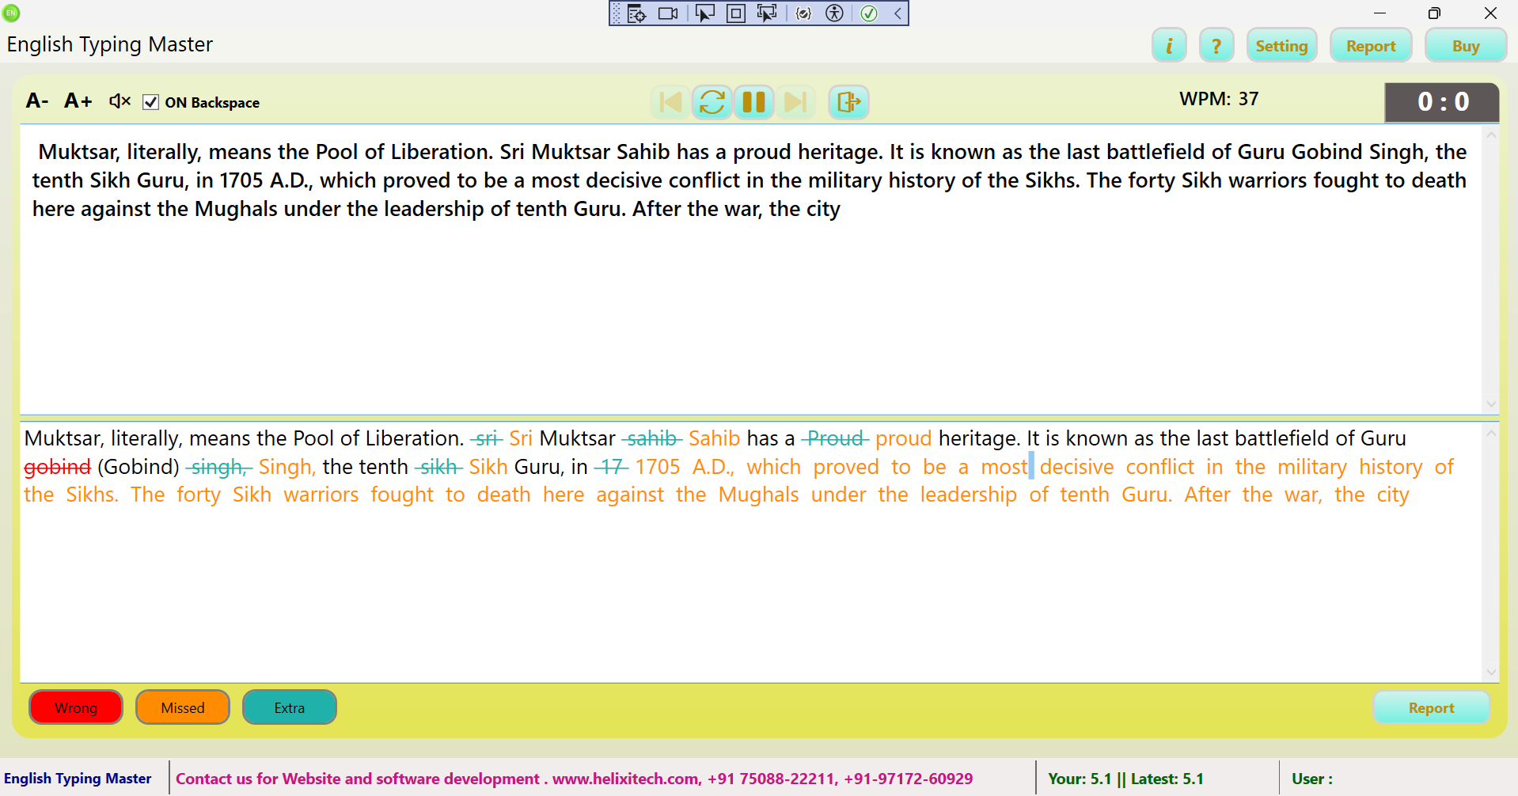Uncheck the ON Backspace checkbox
Image resolution: width=1518 pixels, height=796 pixels.
(x=151, y=102)
